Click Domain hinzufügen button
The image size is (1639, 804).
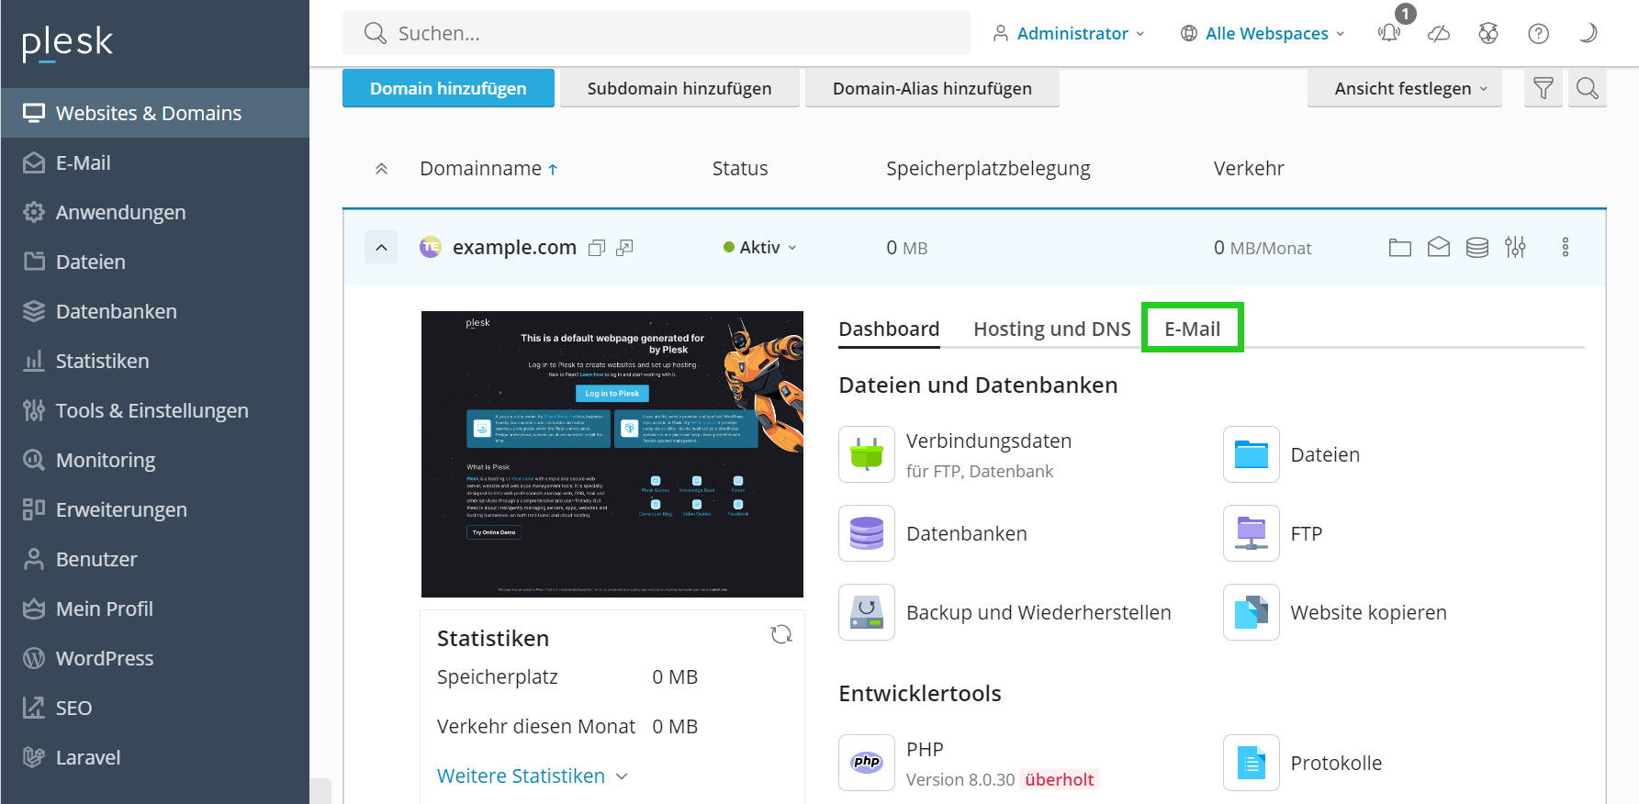[x=448, y=88]
